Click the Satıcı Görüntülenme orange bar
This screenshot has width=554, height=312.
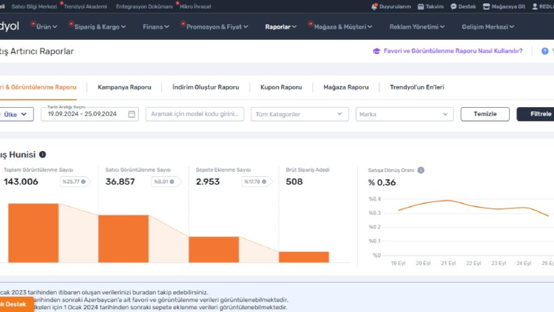click(x=124, y=239)
